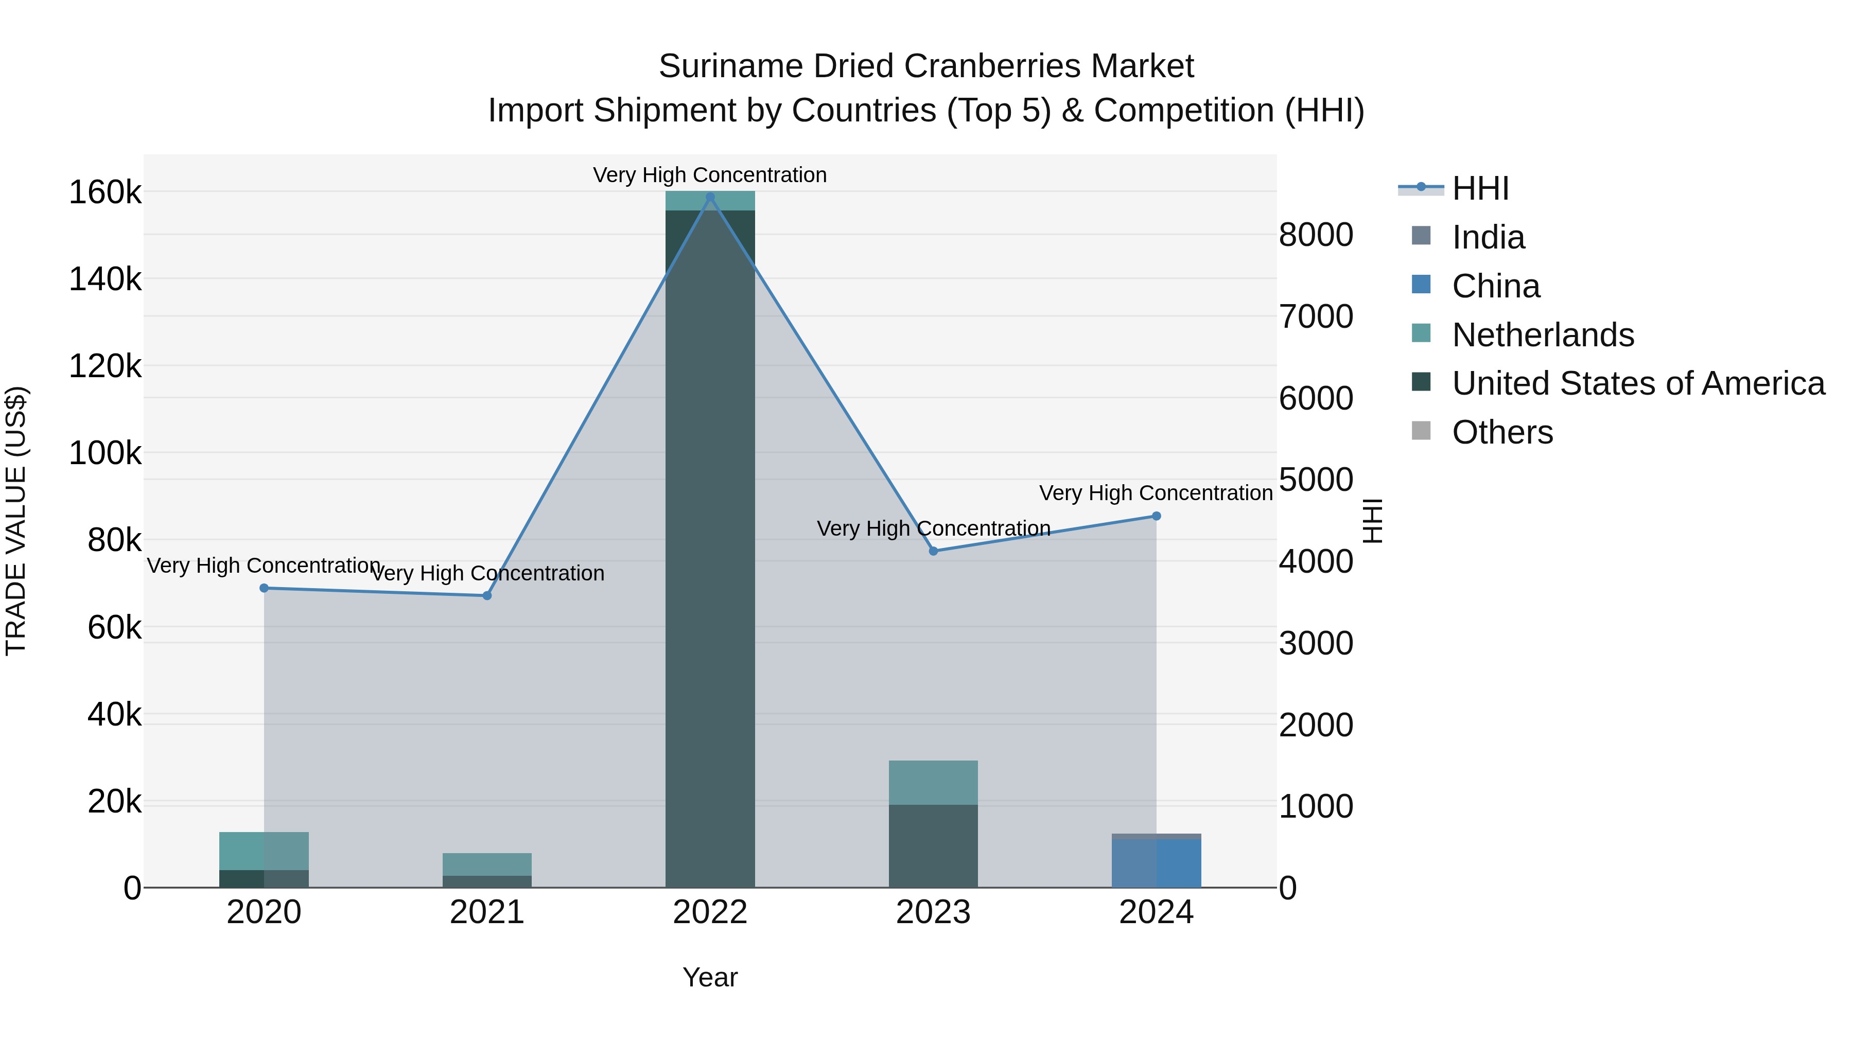This screenshot has width=1853, height=1042.
Task: Click the 8000 HHI axis tick label
Action: (1316, 235)
